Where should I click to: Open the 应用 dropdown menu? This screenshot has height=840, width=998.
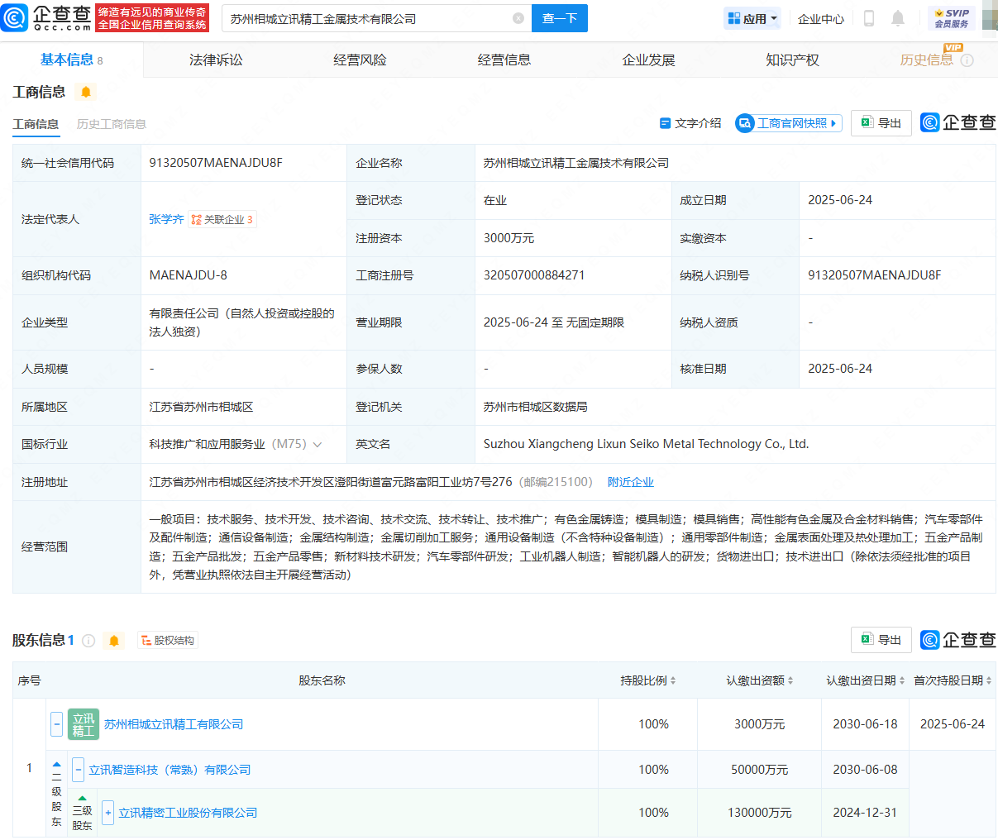coord(752,18)
